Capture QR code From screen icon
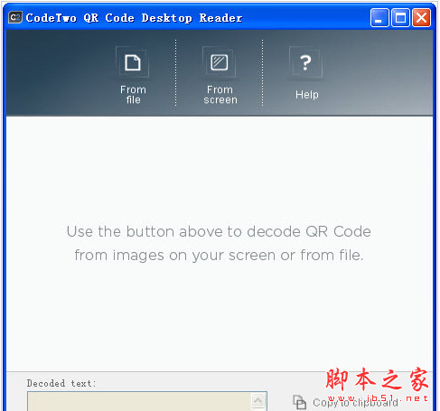This screenshot has width=440, height=411. [220, 62]
